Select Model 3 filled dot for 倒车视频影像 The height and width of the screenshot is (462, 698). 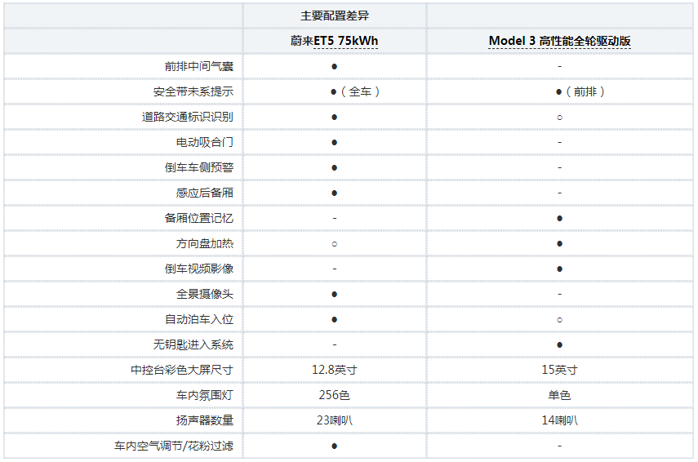(x=559, y=269)
